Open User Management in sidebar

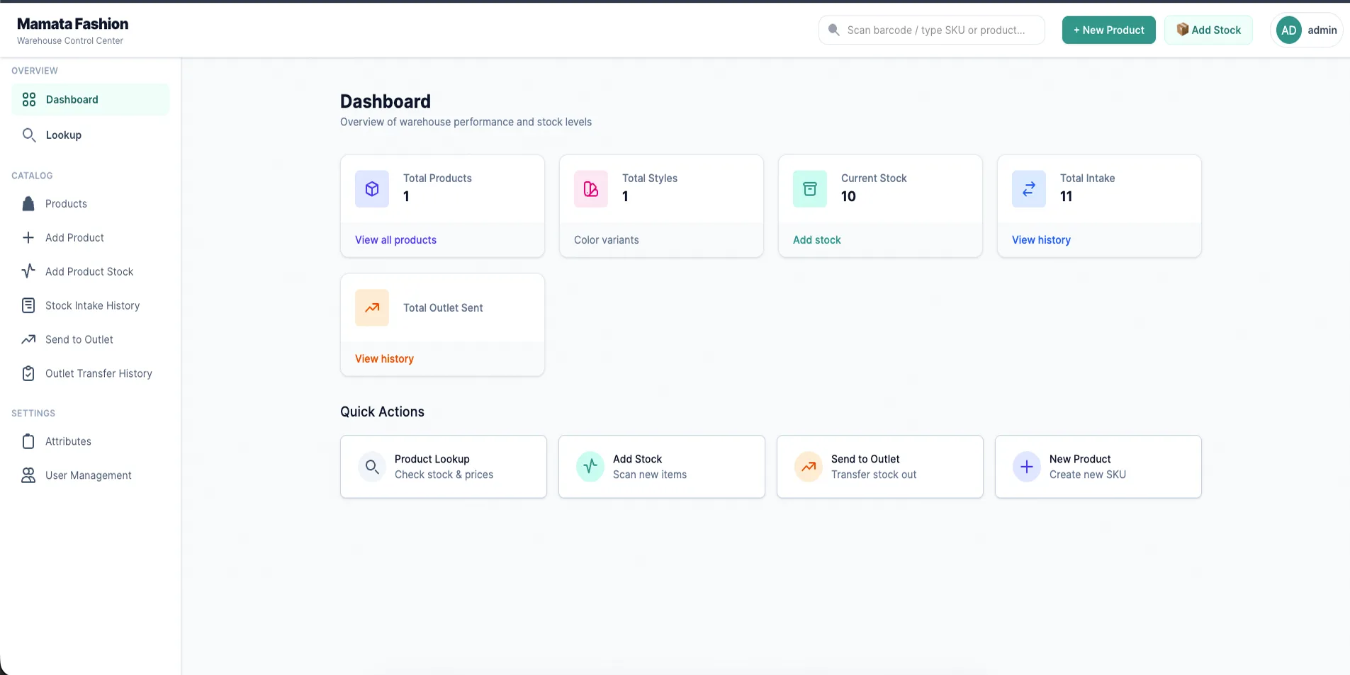(88, 476)
